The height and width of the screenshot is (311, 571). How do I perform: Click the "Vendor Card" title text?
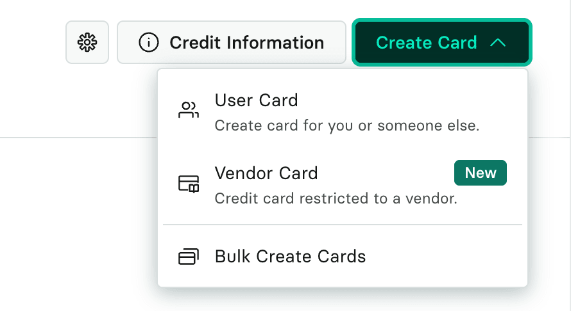tap(266, 173)
